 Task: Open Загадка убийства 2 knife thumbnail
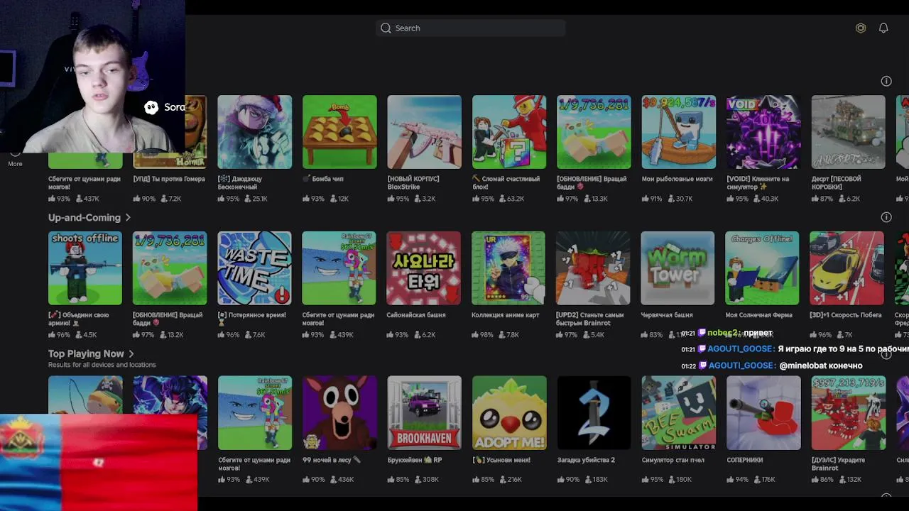[x=594, y=413]
